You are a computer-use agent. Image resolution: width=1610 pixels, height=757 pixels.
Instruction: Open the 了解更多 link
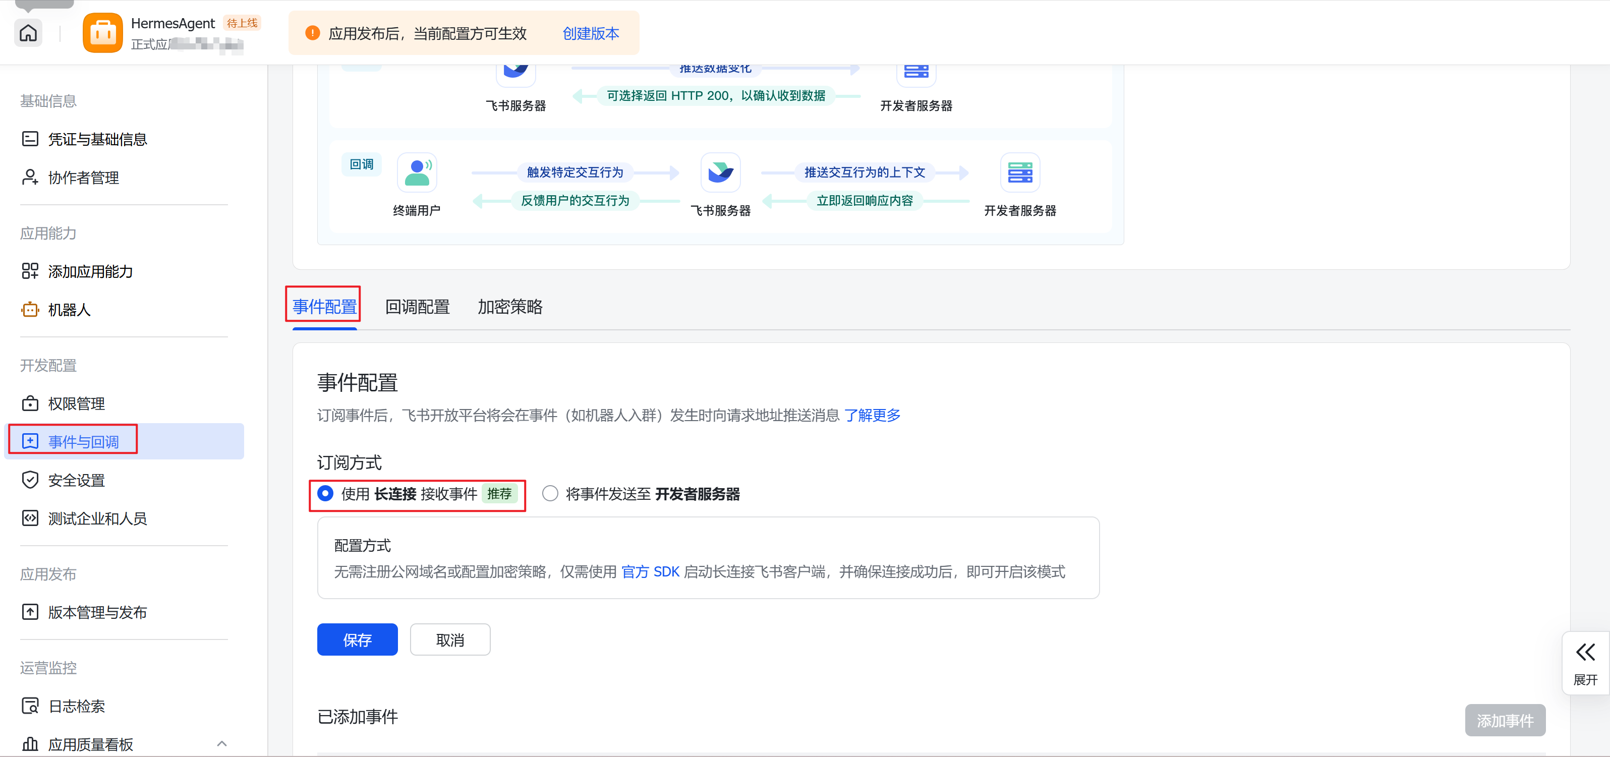click(872, 415)
